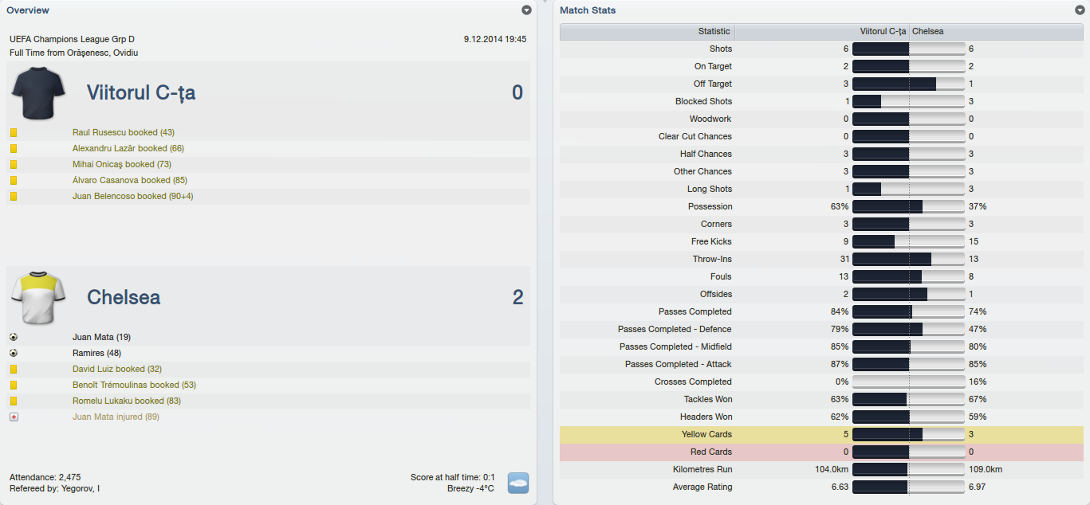This screenshot has width=1090, height=505.
Task: Click the injury cross icon for Juan Mata
Action: click(x=14, y=417)
